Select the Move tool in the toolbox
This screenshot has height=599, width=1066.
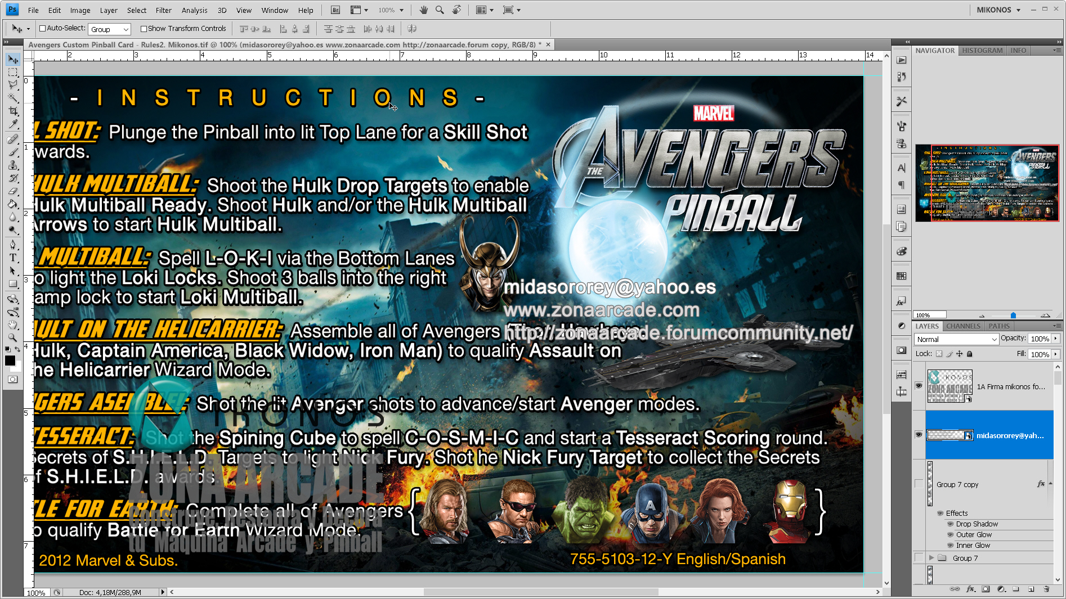point(13,60)
